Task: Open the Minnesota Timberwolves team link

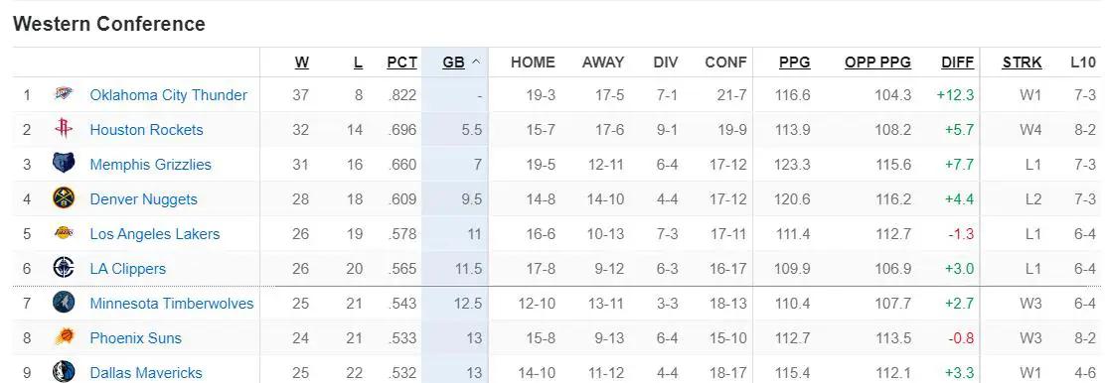Action: tap(171, 304)
